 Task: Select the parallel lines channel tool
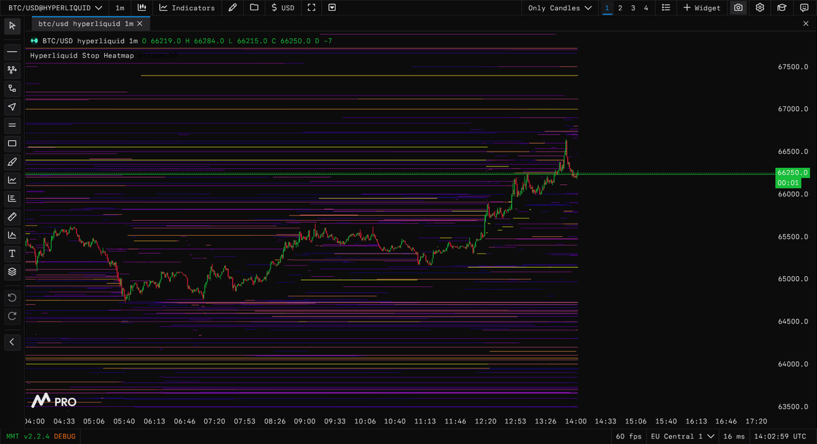[12, 125]
